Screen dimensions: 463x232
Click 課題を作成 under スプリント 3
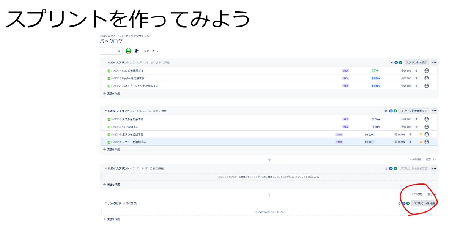(112, 150)
